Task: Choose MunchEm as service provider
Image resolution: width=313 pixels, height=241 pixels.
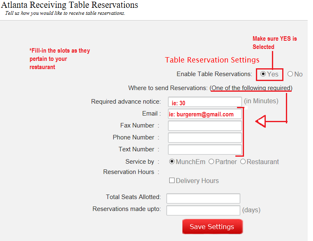Action: tap(172, 162)
